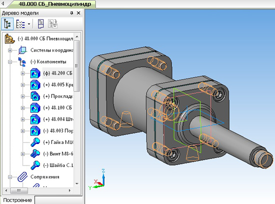Expand the (-) 48.003 Пор component
275x204 pixels.
coord(23,131)
